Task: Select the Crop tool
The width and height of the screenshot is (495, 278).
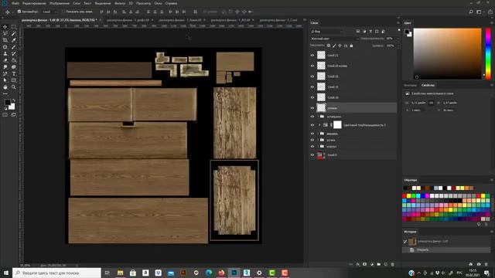Action: [5, 40]
